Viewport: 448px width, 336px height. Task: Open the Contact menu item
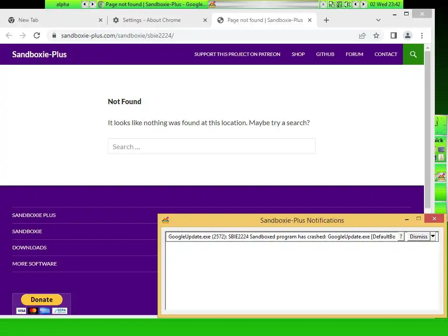click(x=386, y=54)
